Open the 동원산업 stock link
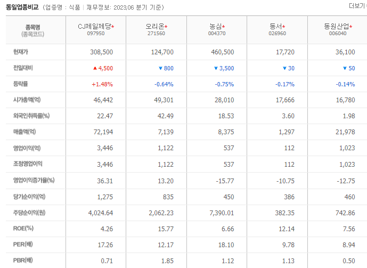This screenshot has width=367, height=268. [x=337, y=27]
